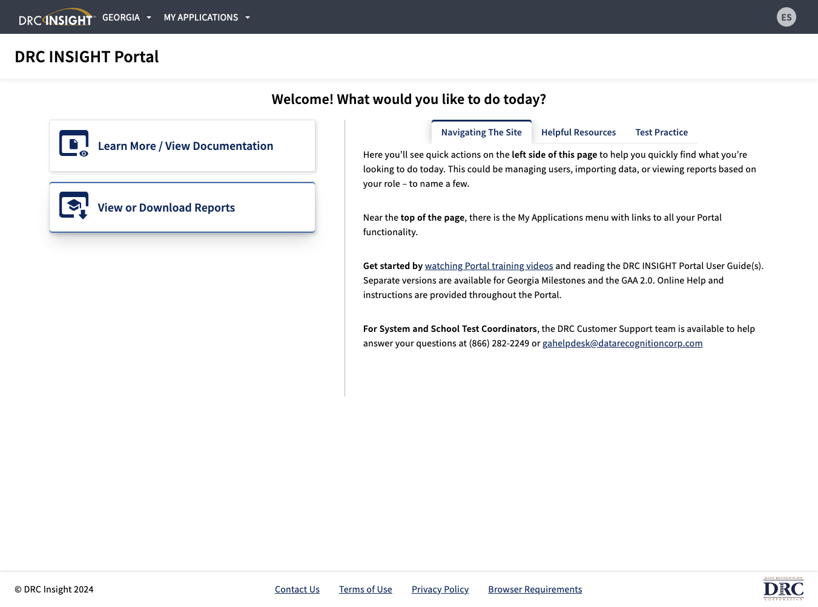Image resolution: width=818 pixels, height=607 pixels.
Task: Click the DRC INSIGHT logo in header
Action: tap(57, 18)
